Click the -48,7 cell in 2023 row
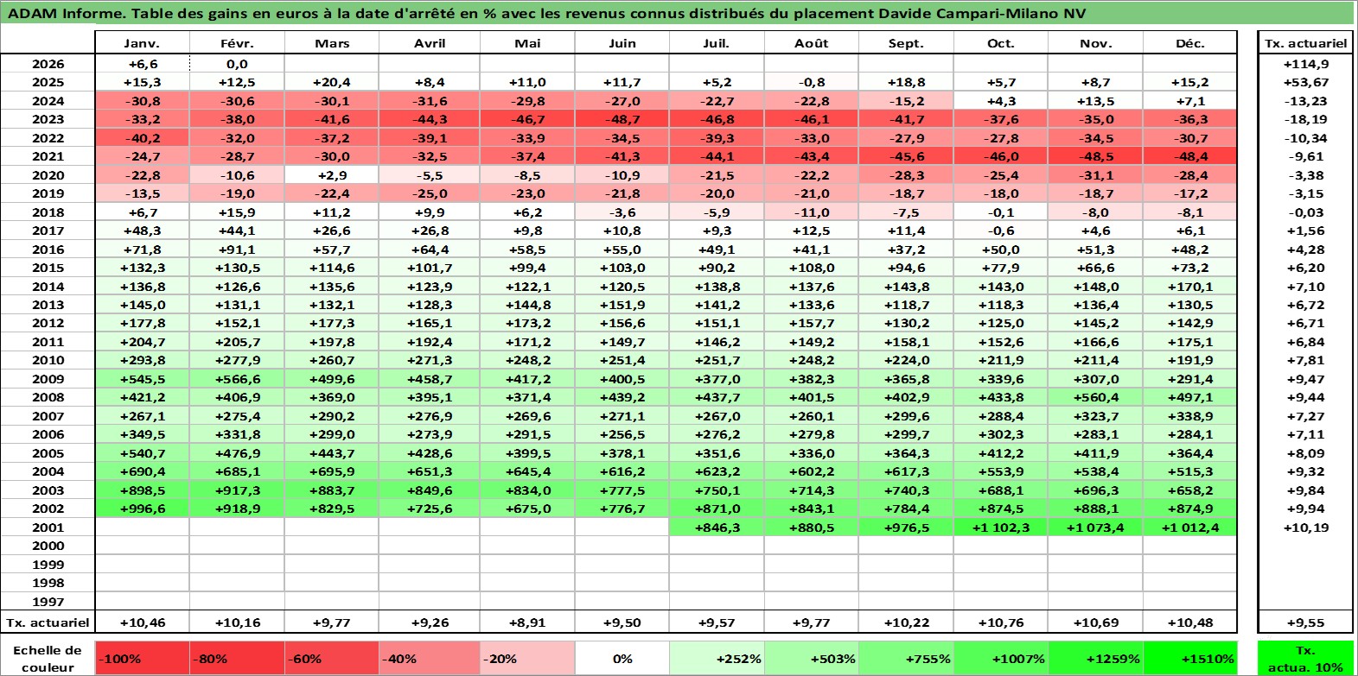The width and height of the screenshot is (1358, 676). point(622,119)
